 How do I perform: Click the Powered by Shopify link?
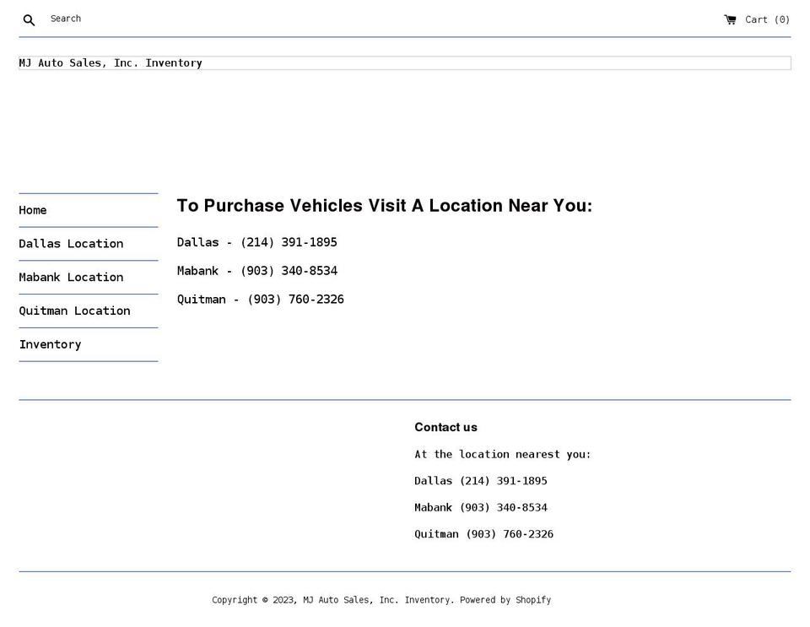[505, 600]
